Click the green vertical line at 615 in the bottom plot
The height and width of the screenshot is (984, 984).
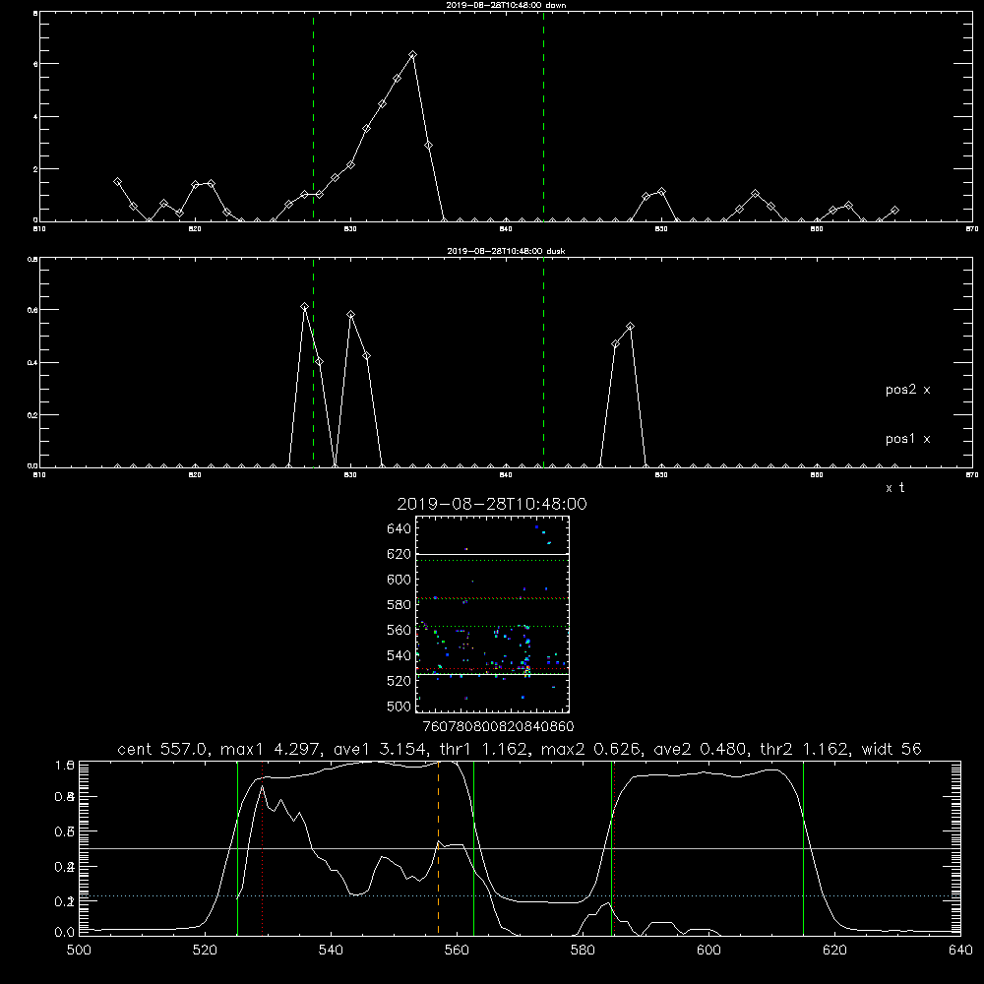(x=803, y=848)
